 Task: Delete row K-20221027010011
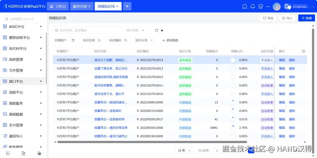tap(292, 85)
